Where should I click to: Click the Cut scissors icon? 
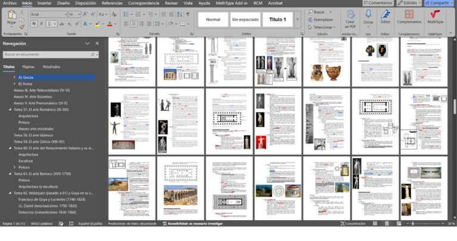tap(22, 12)
